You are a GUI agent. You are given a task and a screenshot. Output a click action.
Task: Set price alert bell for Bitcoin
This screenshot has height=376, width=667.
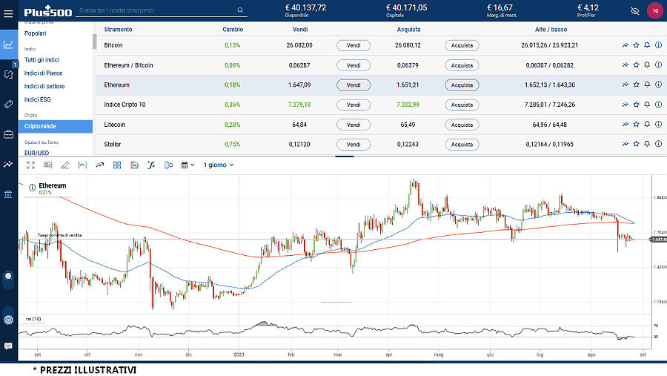[647, 45]
